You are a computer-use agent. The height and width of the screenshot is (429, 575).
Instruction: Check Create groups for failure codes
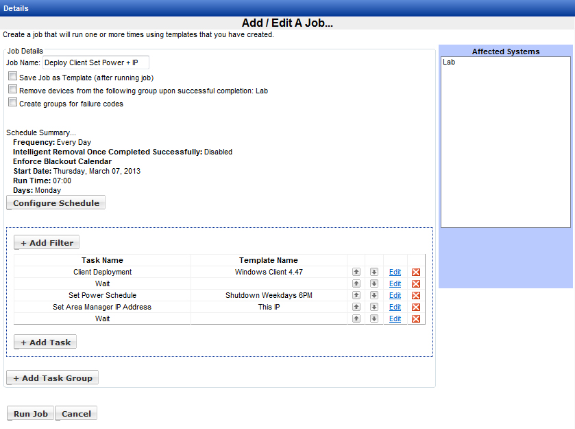[12, 103]
